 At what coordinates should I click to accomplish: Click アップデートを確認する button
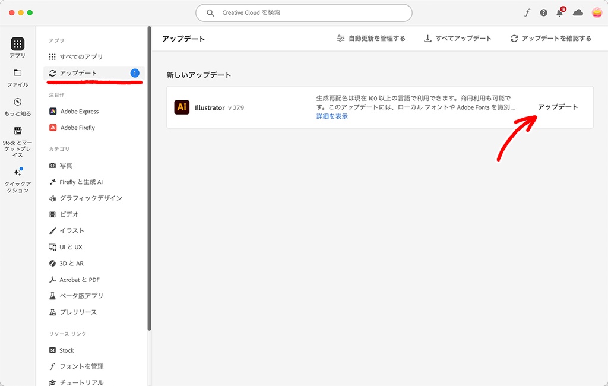[x=551, y=39]
